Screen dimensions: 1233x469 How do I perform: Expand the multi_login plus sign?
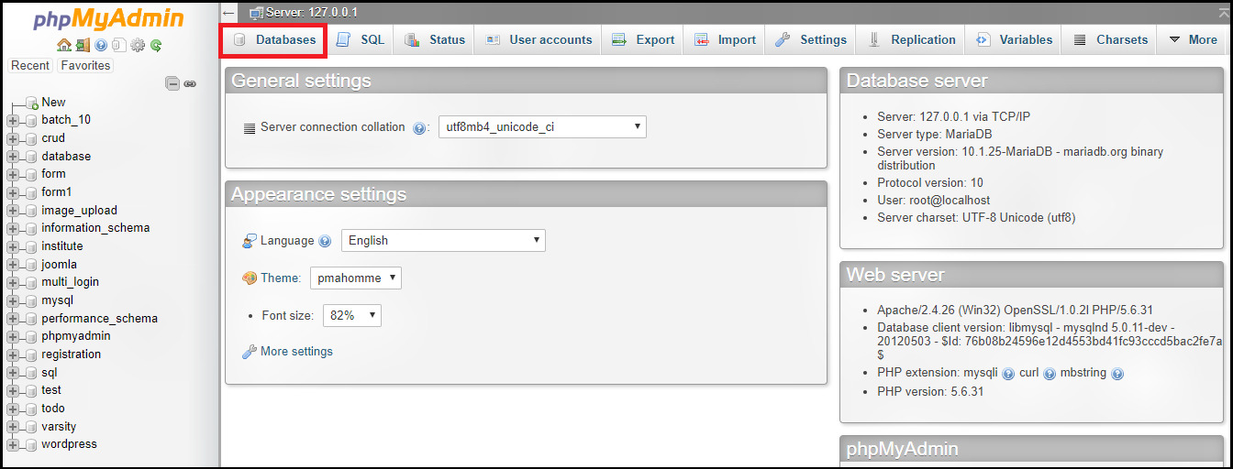click(x=12, y=283)
